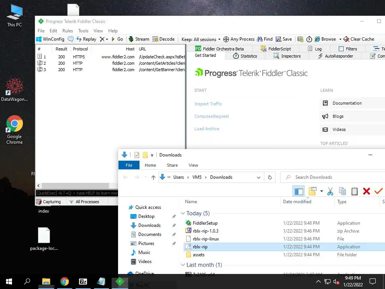Screen dimensions: 385x289
Task: Click session list horizontal scrollbar left arrow
Action: pos(39,186)
